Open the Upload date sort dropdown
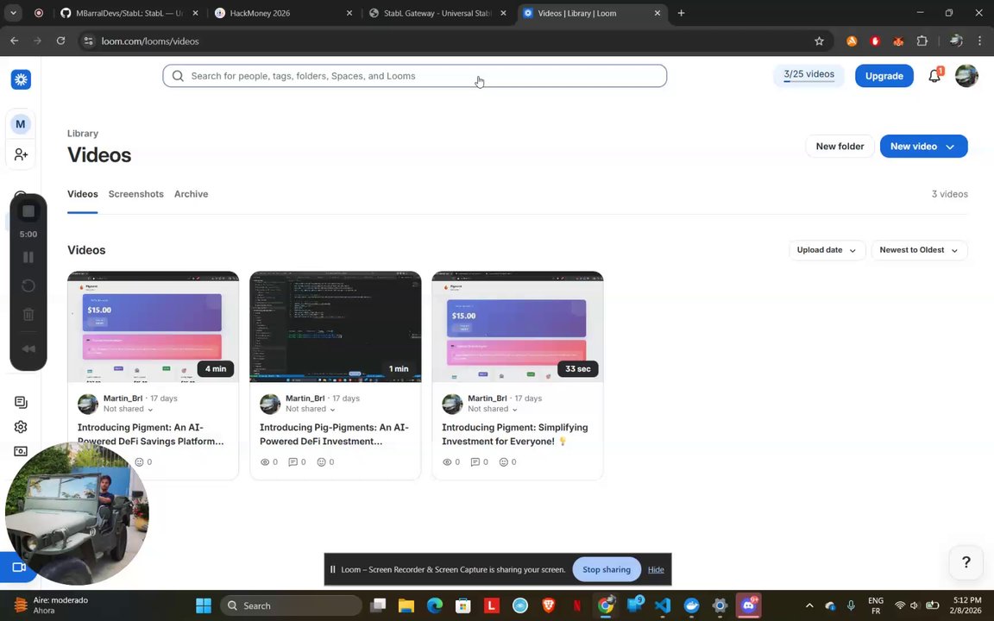Screen dimensions: 994x621 [x=827, y=250]
